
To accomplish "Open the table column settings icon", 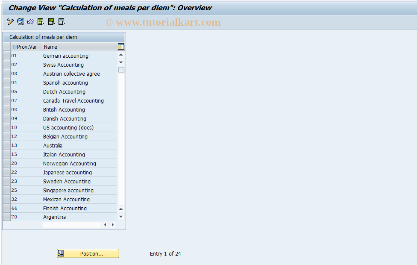I will [121, 47].
